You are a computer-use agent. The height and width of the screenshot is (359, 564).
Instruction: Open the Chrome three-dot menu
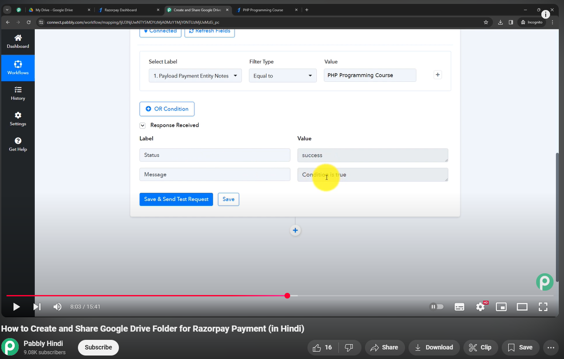click(552, 22)
